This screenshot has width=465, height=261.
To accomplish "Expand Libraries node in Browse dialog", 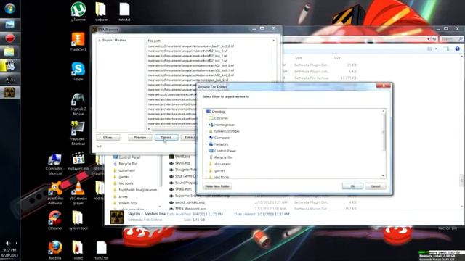I will click(206, 118).
